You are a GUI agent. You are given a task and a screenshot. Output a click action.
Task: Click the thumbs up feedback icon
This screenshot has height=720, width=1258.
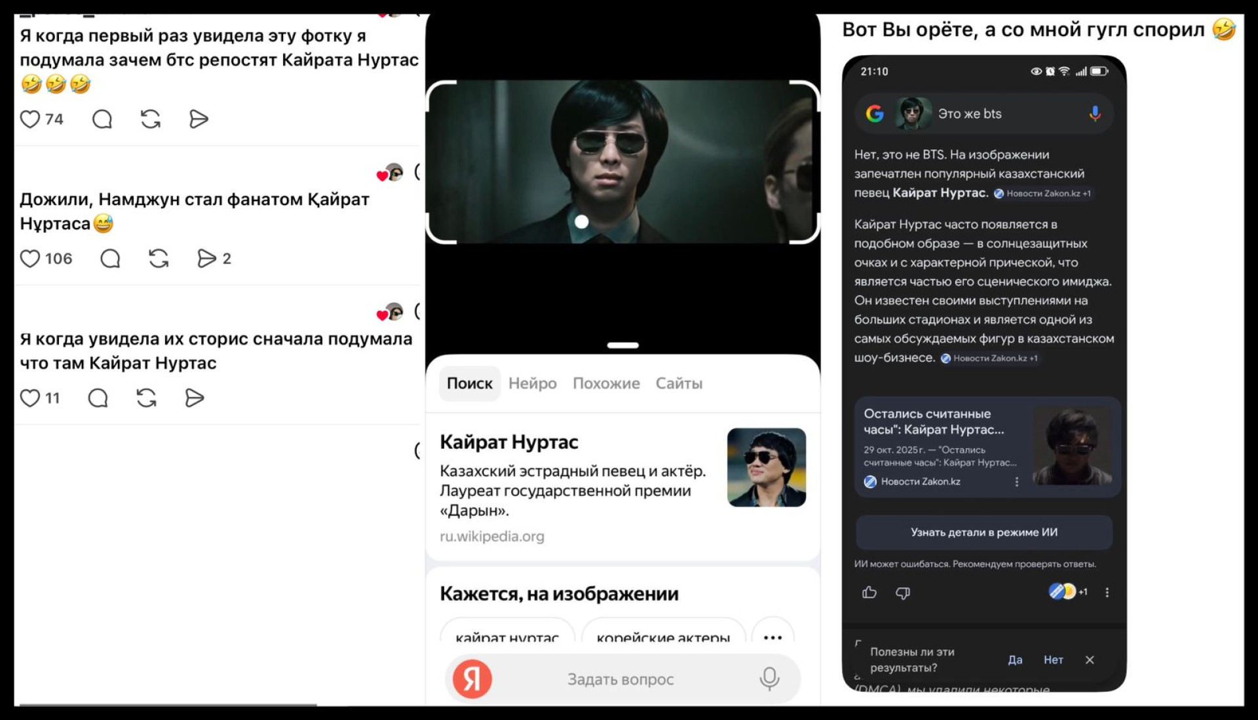coord(869,593)
